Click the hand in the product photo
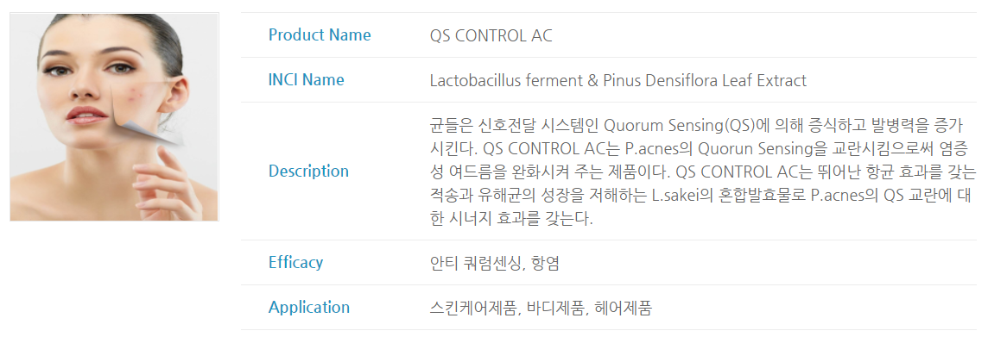This screenshot has width=988, height=337. pyautogui.click(x=167, y=183)
